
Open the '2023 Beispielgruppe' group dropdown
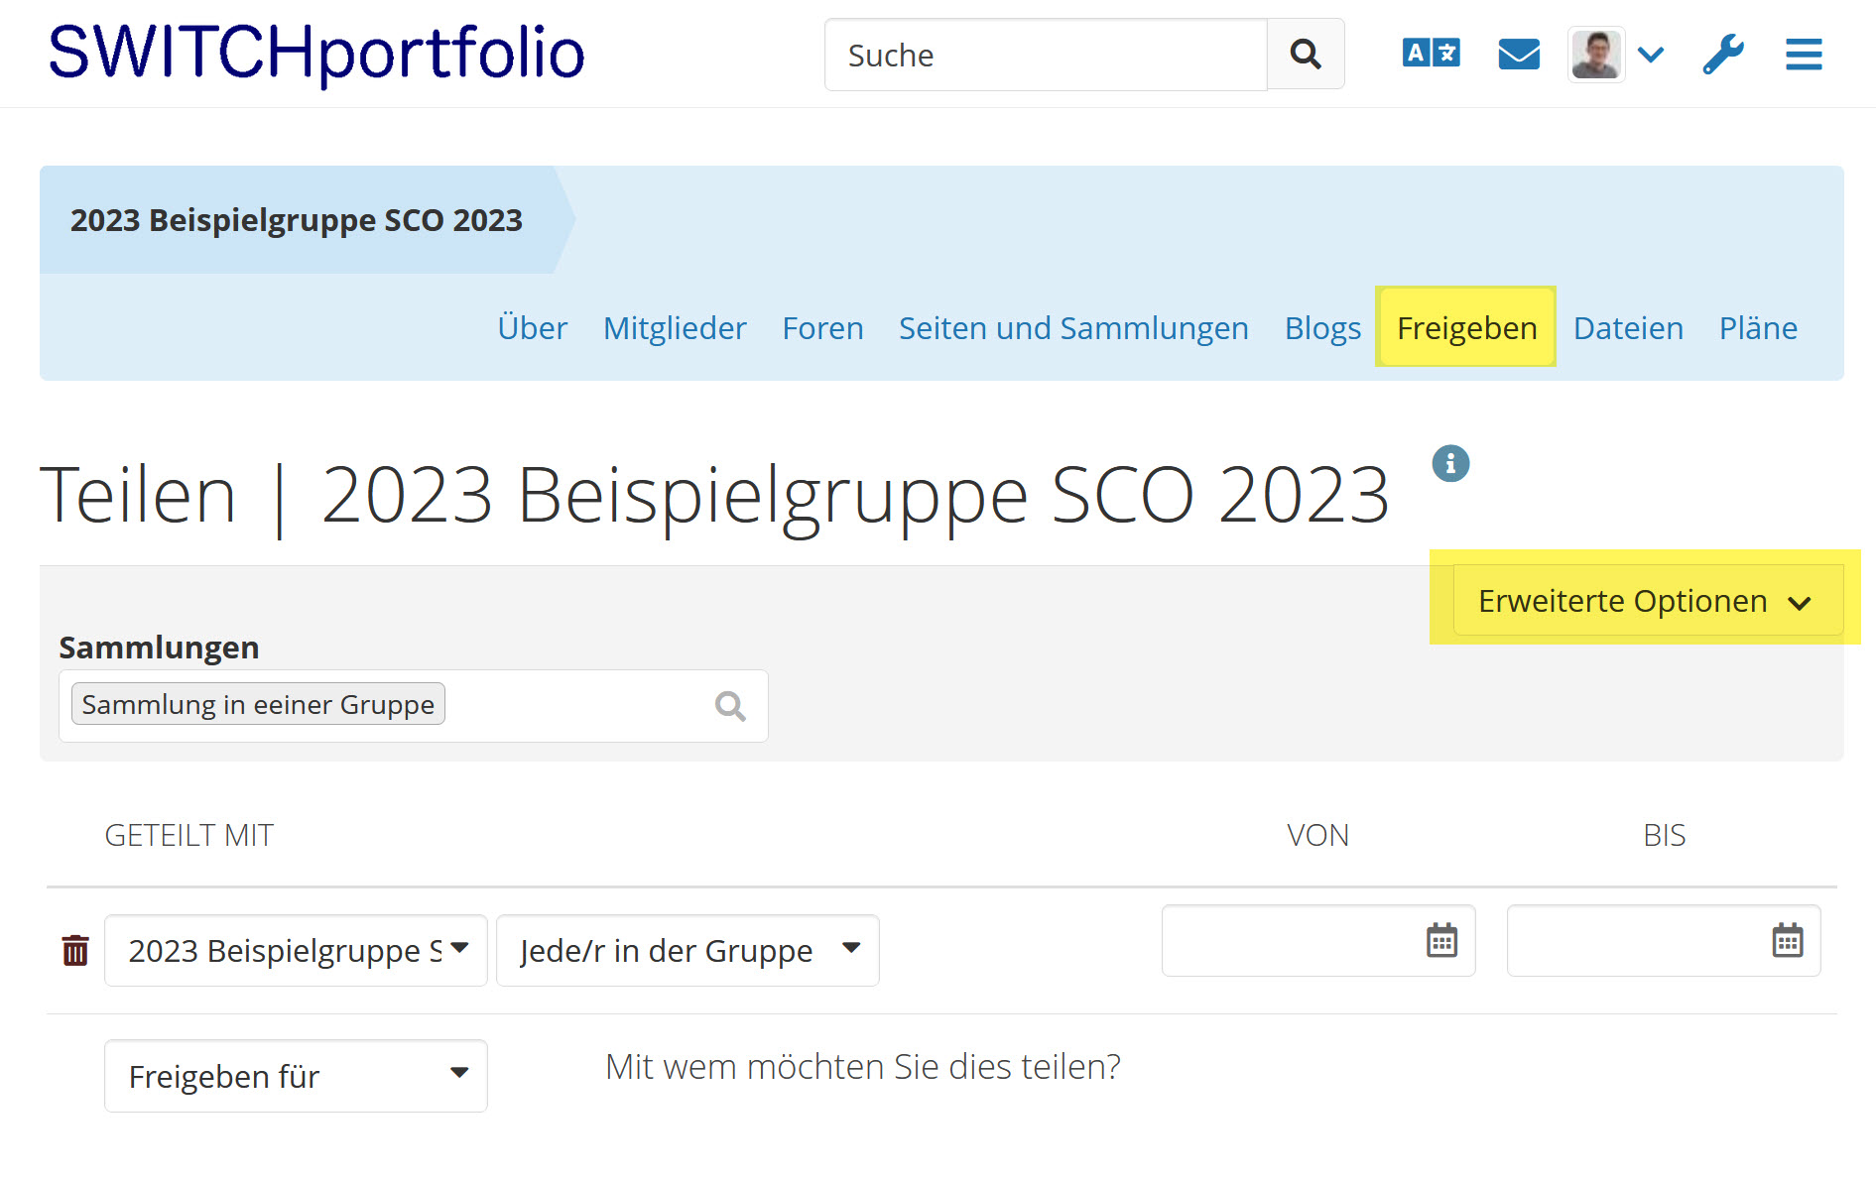[x=296, y=950]
